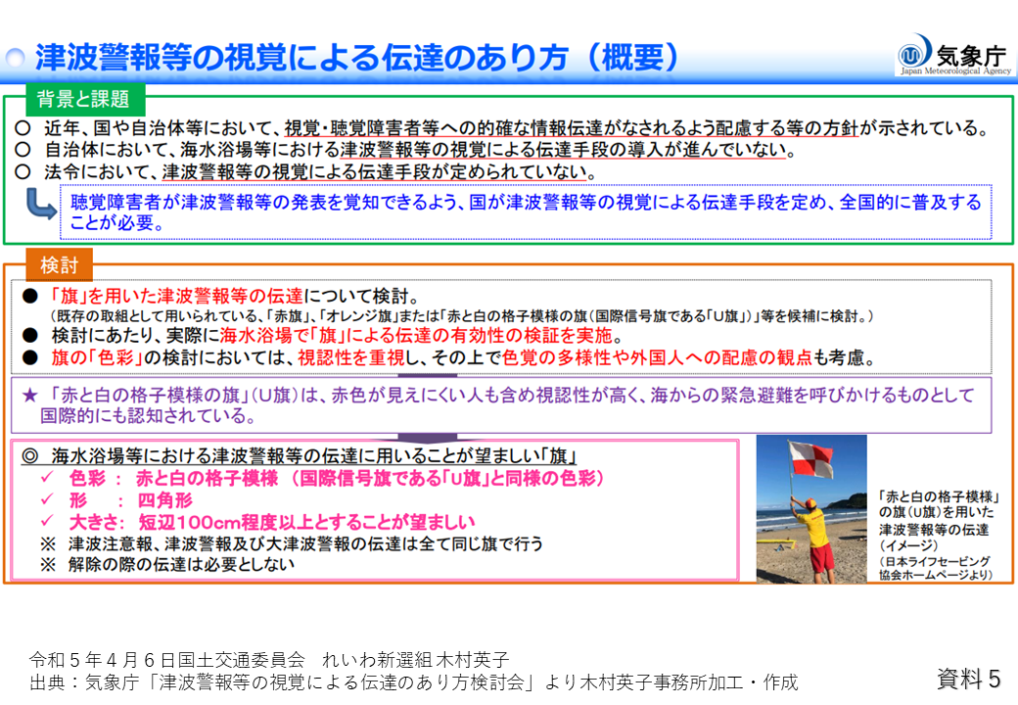Click the underlined heading 海水浴場等における津波警報等の伝達

tap(312, 457)
